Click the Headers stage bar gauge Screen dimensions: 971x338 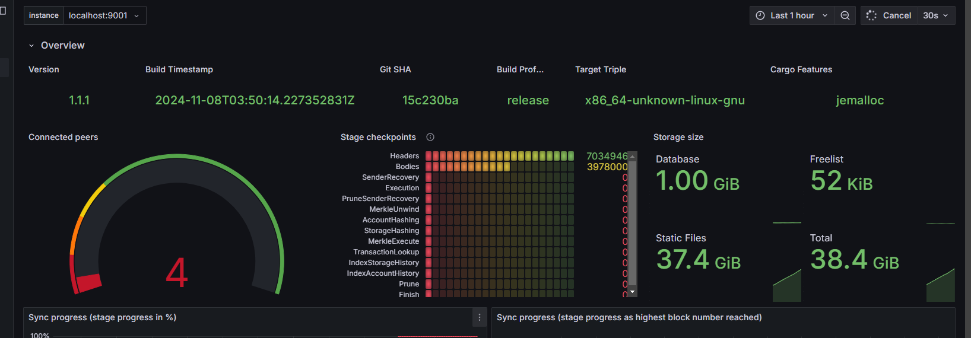499,156
